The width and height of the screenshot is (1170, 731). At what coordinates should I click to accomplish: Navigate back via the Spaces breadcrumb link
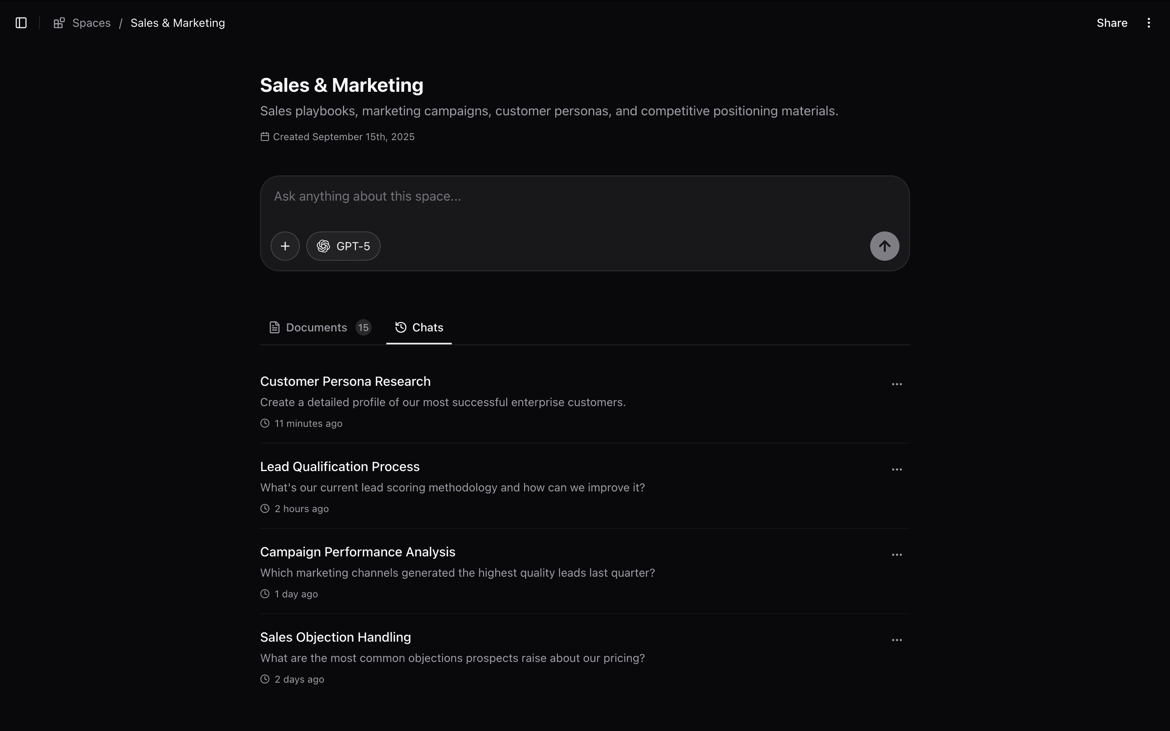91,22
